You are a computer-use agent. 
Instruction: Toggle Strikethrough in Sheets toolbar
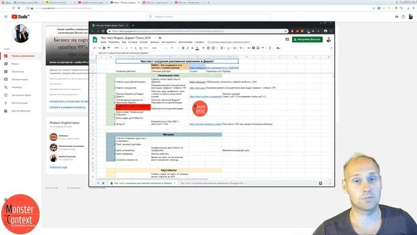tap(192, 48)
